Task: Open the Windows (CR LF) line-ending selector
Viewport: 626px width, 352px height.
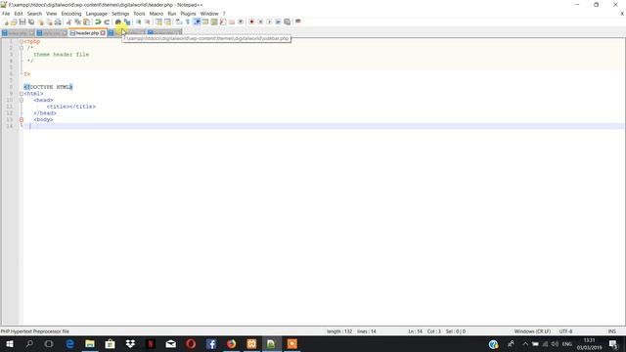Action: pyautogui.click(x=532, y=331)
